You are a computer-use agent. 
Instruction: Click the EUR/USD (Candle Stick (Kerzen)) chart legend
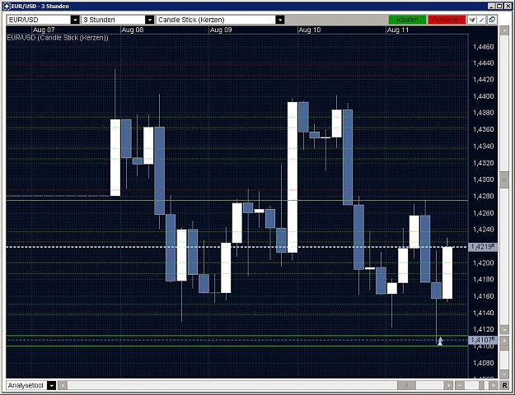(x=58, y=38)
